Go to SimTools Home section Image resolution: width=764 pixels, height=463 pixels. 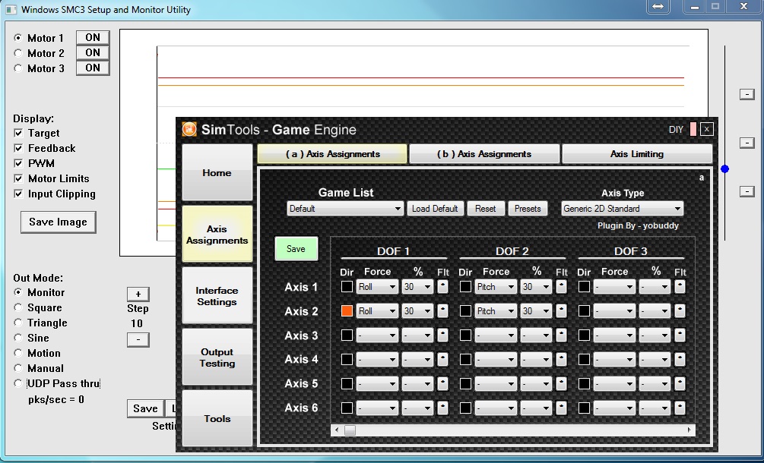point(217,172)
